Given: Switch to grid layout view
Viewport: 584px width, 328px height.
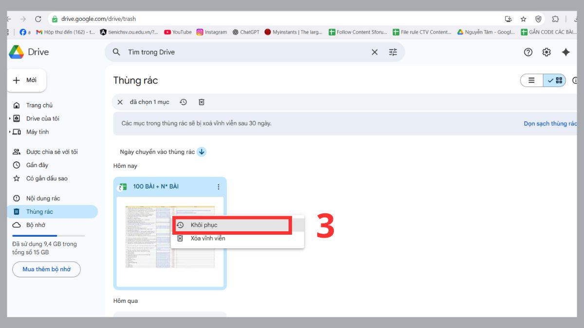Looking at the screenshot, I should 555,81.
